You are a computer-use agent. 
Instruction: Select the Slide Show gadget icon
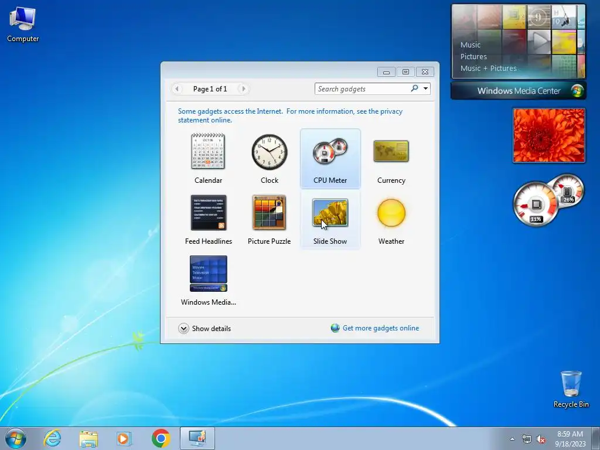pyautogui.click(x=330, y=213)
